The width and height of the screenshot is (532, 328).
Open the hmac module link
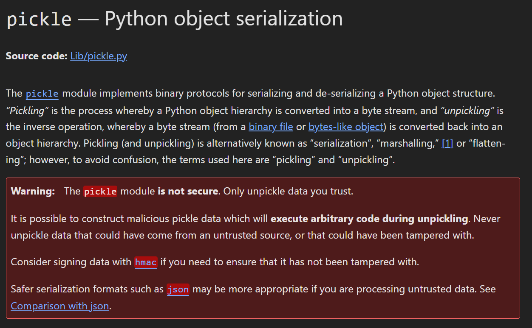point(146,262)
